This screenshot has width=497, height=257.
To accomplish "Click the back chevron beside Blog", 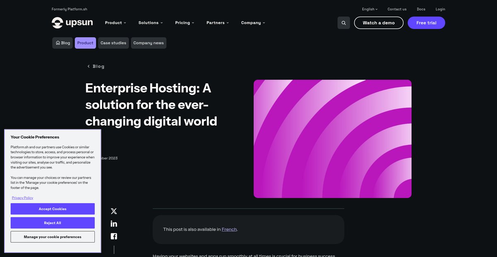I will [x=88, y=66].
